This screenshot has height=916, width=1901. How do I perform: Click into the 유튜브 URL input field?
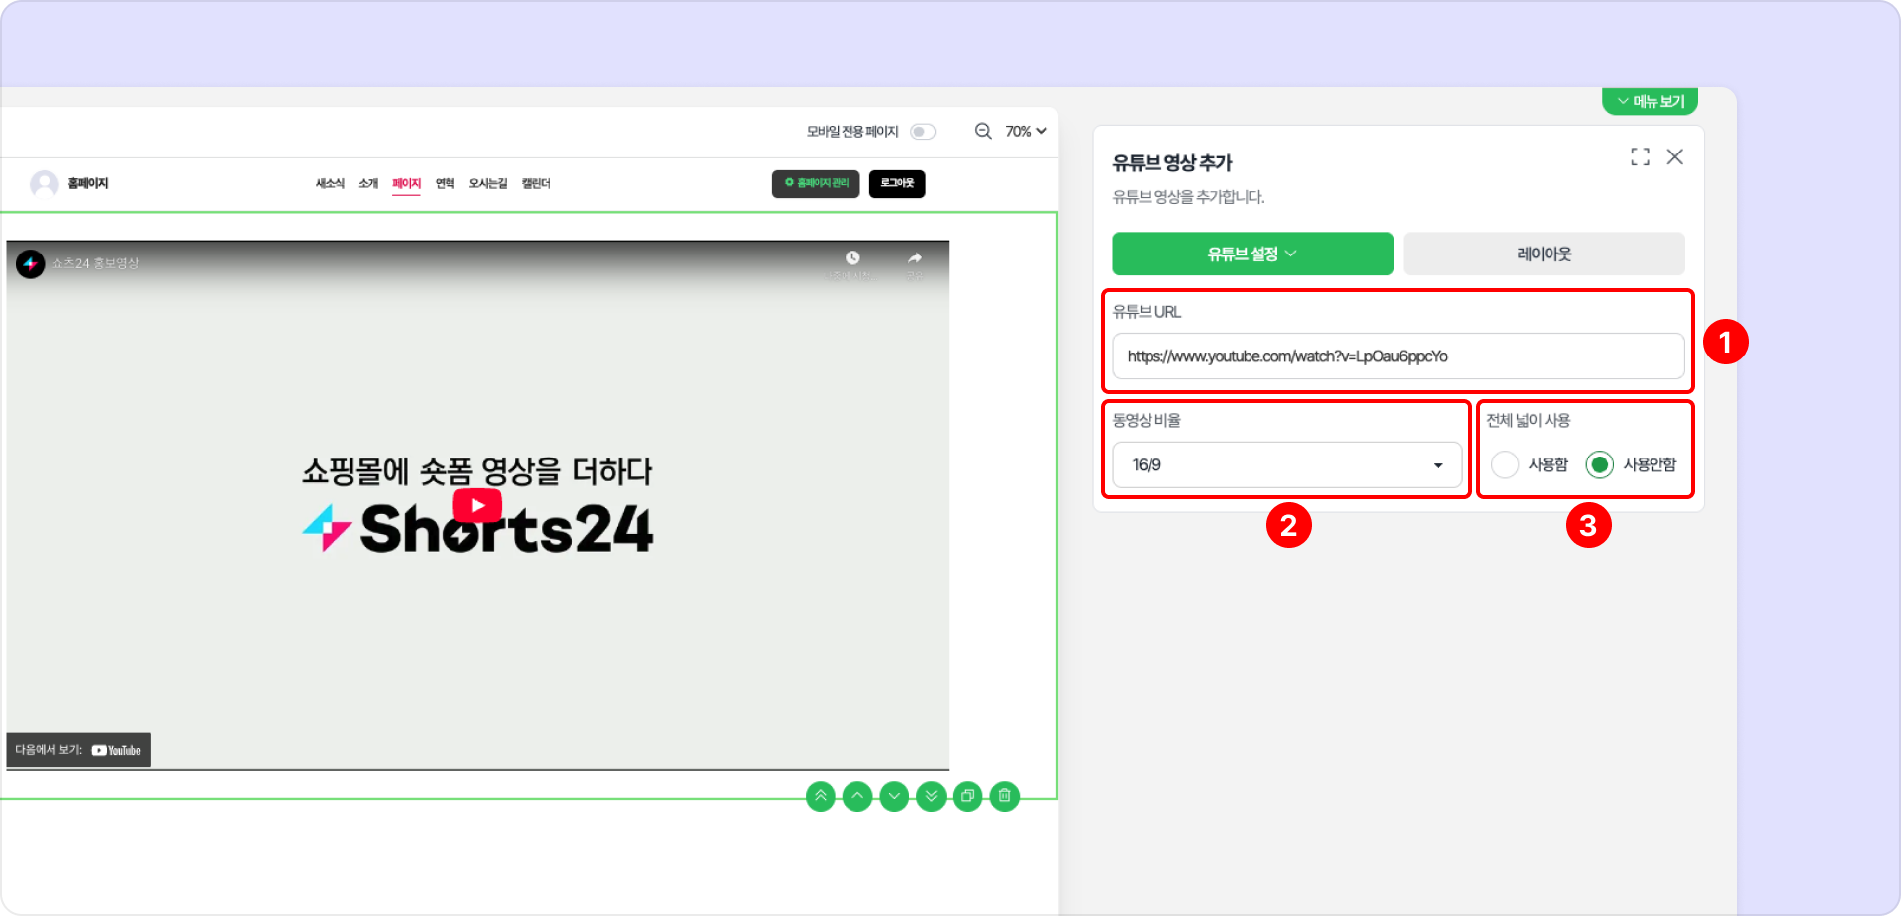point(1398,356)
